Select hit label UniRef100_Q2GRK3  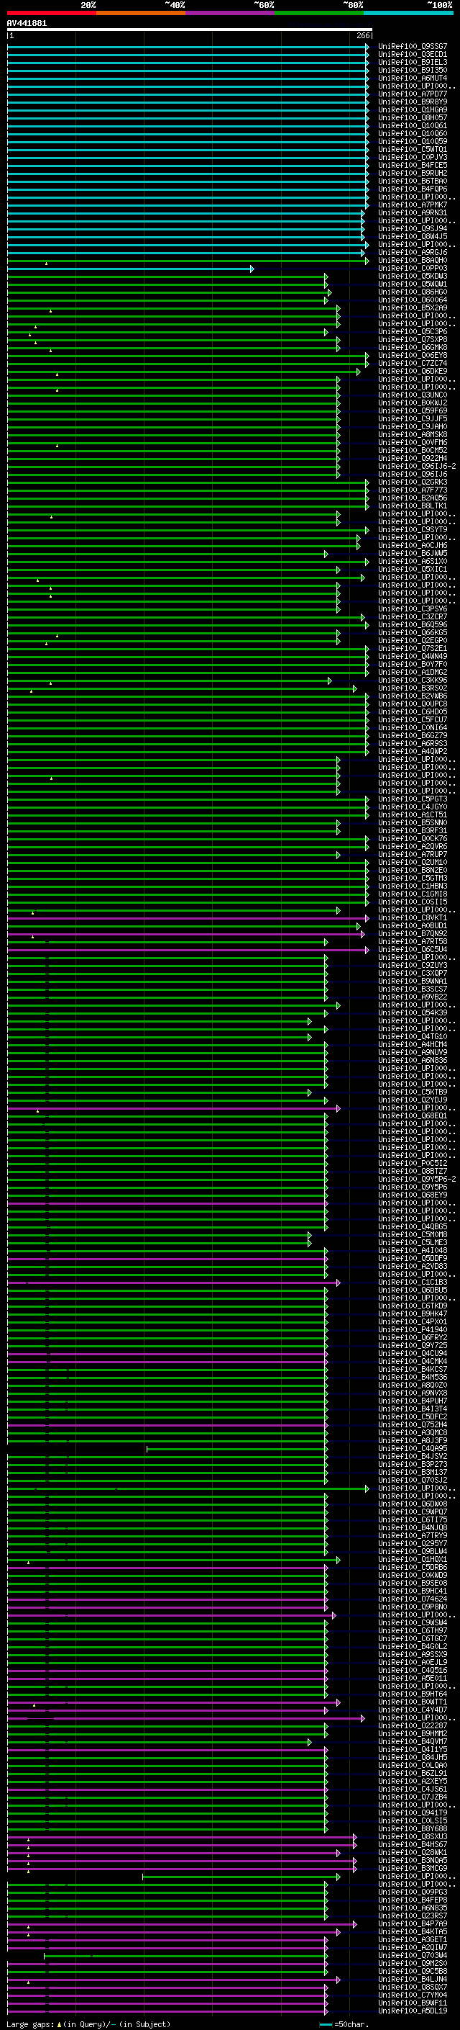413,482
